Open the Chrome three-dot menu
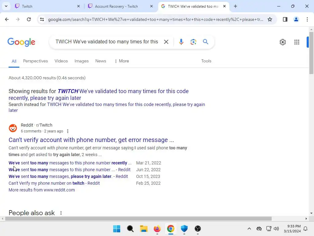The image size is (314, 236). click(x=307, y=19)
